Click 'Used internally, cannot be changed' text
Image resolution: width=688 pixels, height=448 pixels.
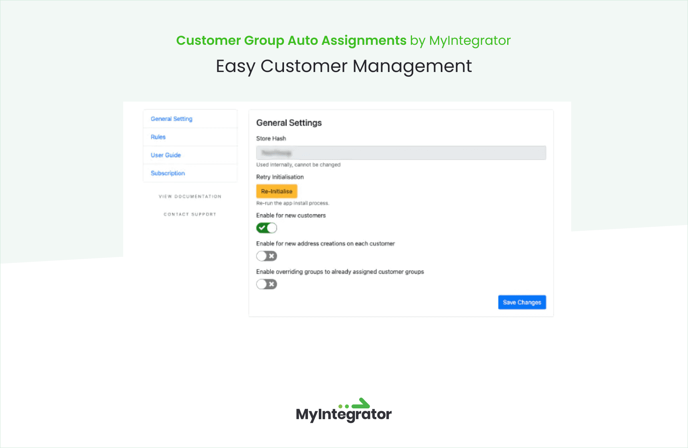298,165
